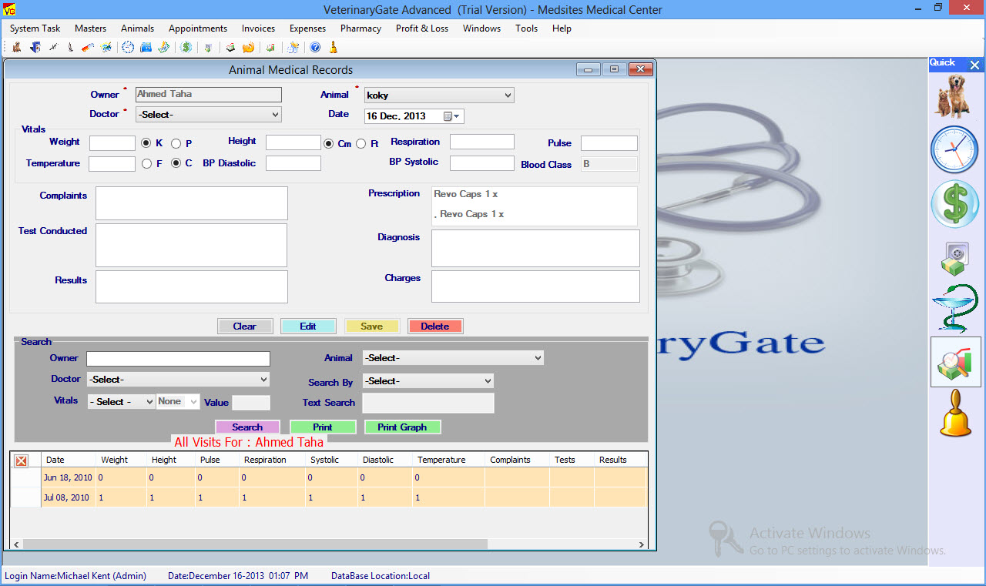Select the P weight unit radio button
986x586 pixels.
point(176,143)
